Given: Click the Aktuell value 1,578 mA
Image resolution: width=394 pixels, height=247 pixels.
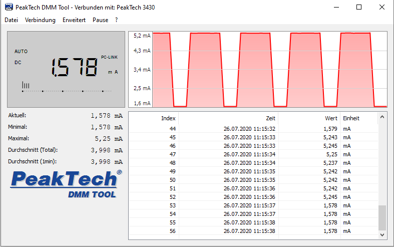Looking at the screenshot, I should coord(107,116).
